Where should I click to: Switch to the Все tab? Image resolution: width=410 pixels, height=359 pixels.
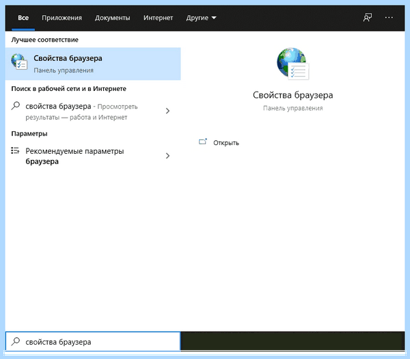(x=23, y=18)
